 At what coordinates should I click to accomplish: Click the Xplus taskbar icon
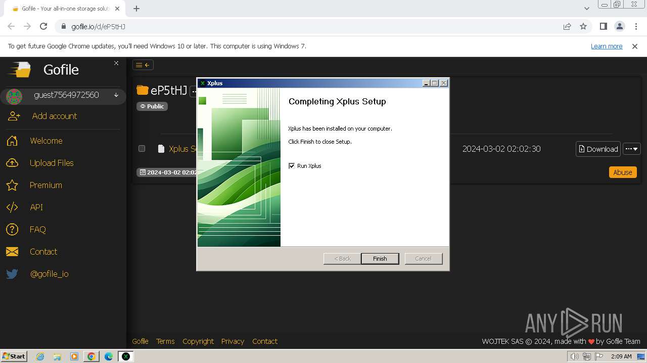tap(125, 356)
